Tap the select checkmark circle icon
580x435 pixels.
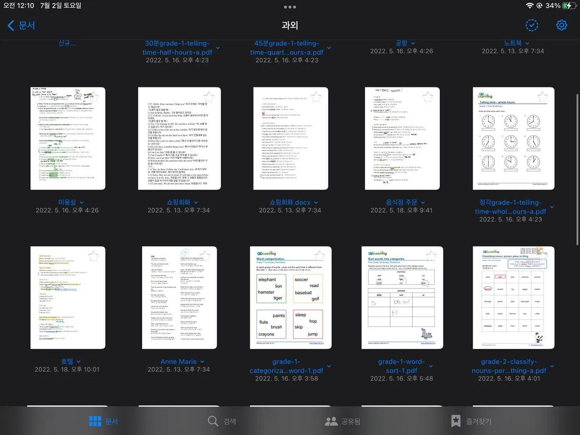532,25
